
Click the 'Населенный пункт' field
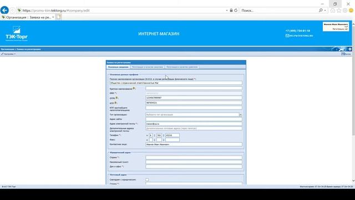(194, 162)
